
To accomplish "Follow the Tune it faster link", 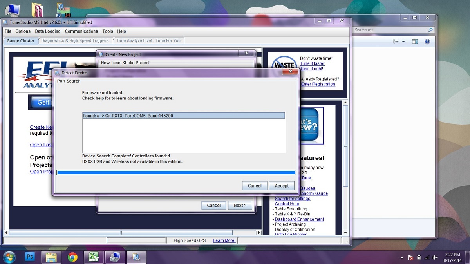I will (x=312, y=63).
